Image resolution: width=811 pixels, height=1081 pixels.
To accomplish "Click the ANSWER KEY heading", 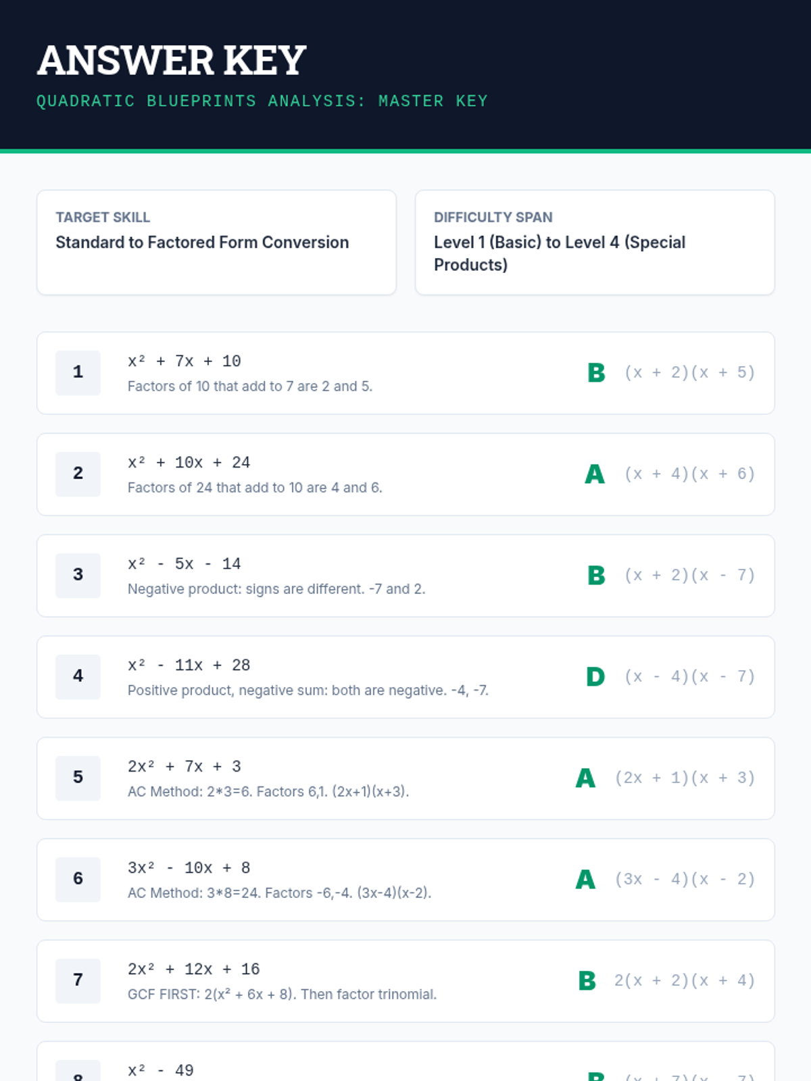I will (x=172, y=60).
